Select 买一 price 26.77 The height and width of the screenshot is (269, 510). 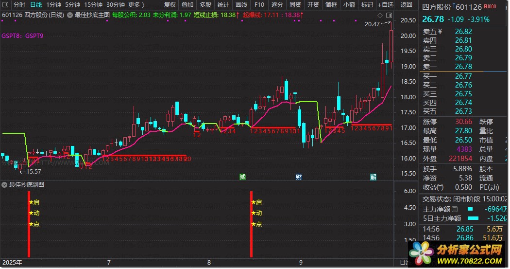(463, 76)
